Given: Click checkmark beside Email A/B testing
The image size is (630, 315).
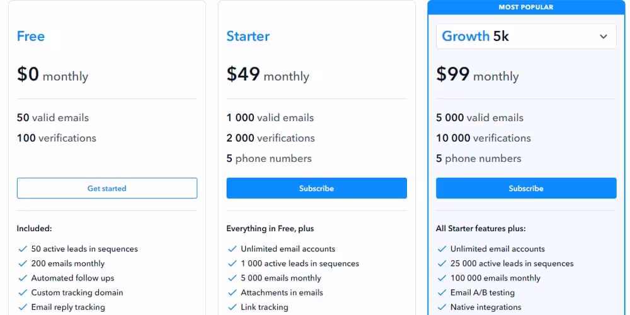Looking at the screenshot, I should [442, 292].
